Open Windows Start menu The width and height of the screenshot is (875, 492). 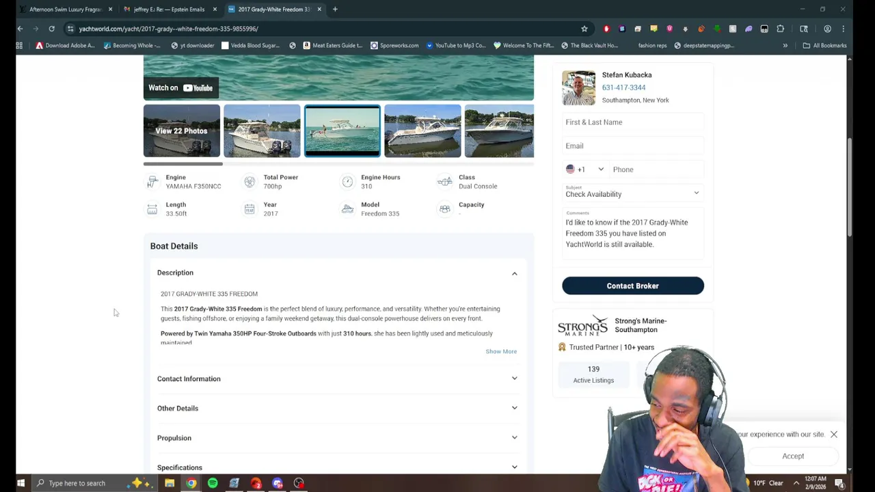(21, 483)
